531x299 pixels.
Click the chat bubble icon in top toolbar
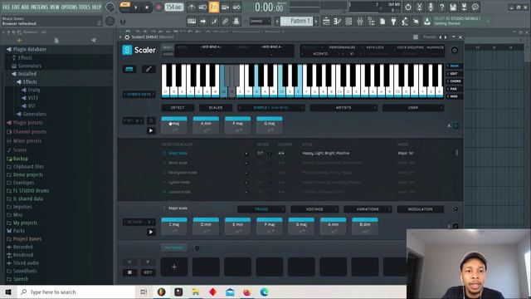(475, 7)
